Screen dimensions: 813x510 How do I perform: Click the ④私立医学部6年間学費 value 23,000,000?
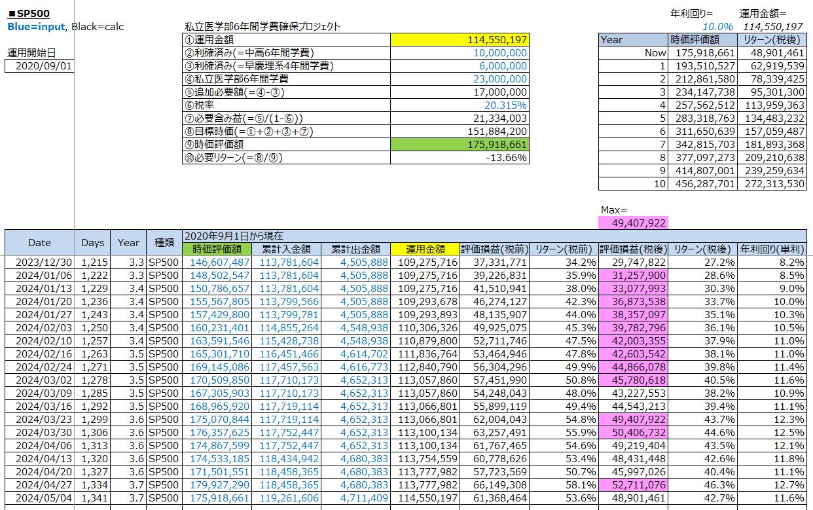[x=459, y=79]
